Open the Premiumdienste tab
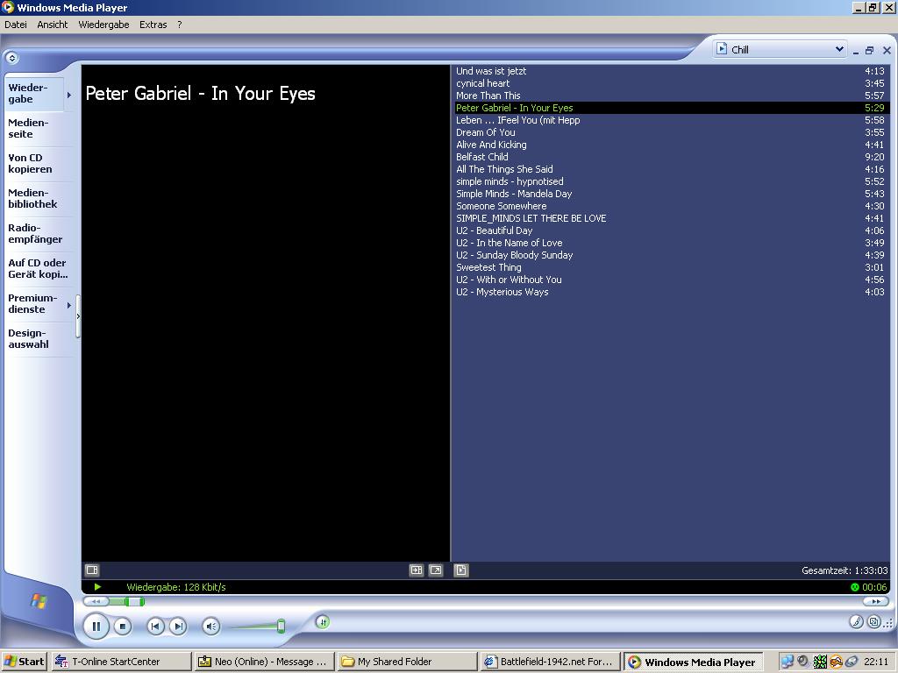 coord(32,303)
